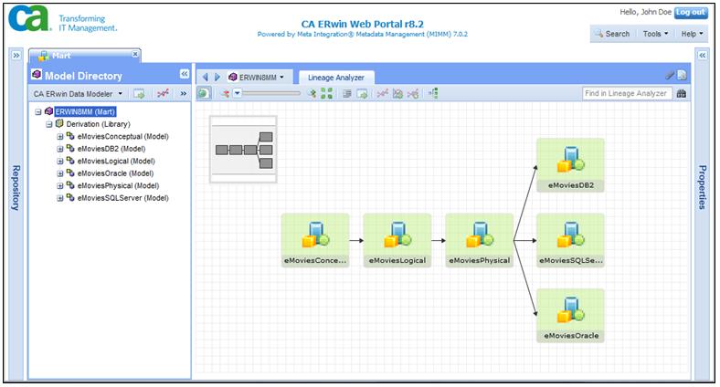
Task: Select Derivation (Library) tree item
Action: (x=98, y=124)
